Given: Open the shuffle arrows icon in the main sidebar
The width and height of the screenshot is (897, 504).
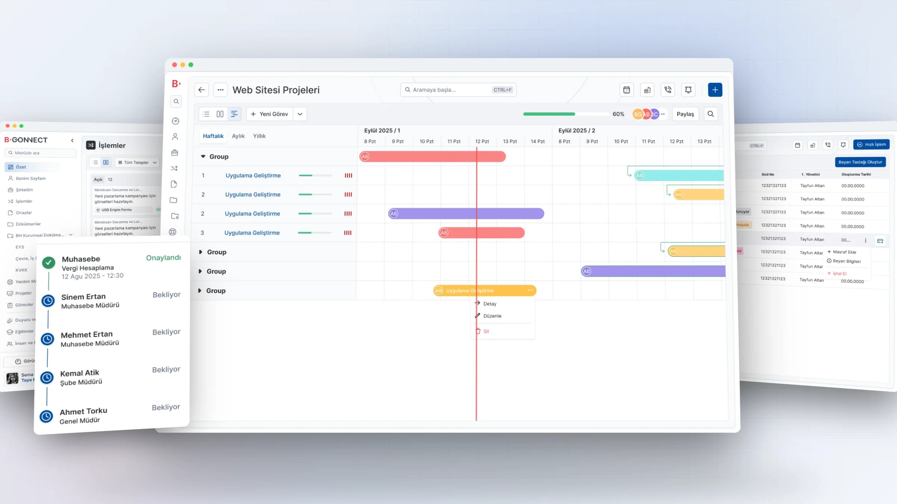Looking at the screenshot, I should 174,168.
